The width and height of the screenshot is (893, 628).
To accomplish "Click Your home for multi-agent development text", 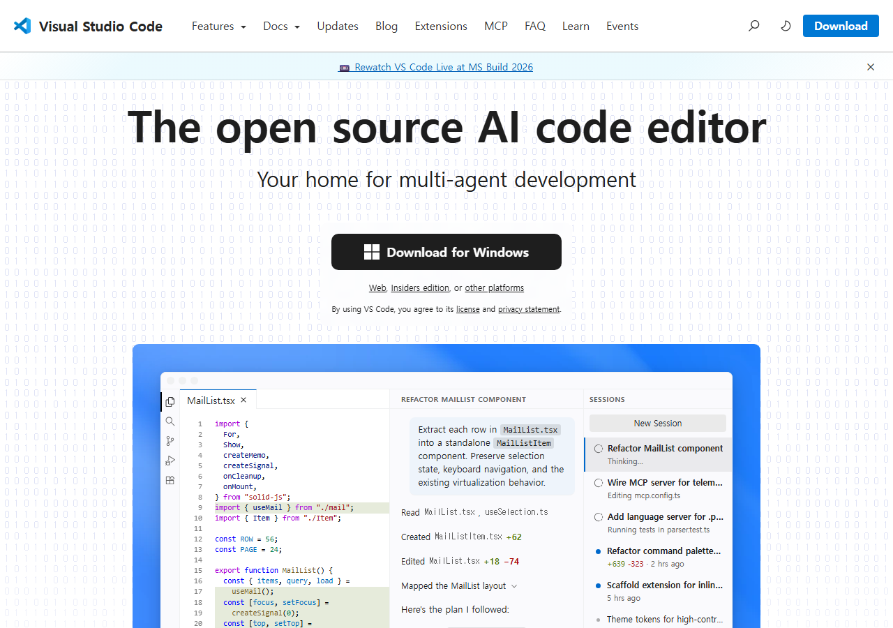I will coord(446,179).
